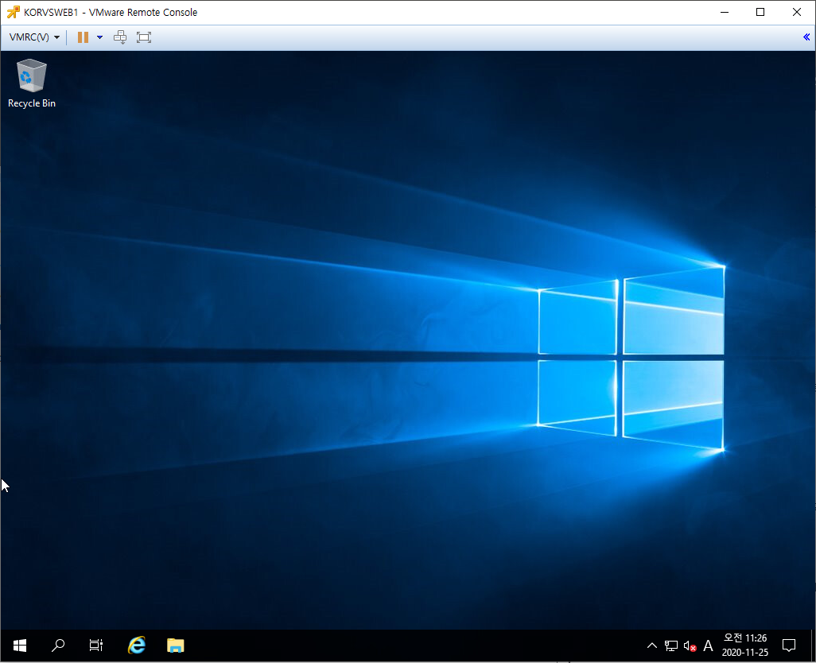
Task: Select the Recycle Bin desktop icon
Action: click(x=32, y=83)
